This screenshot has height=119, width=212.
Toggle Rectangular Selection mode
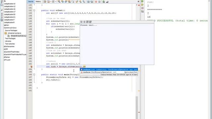pyautogui.click(x=73, y=2)
